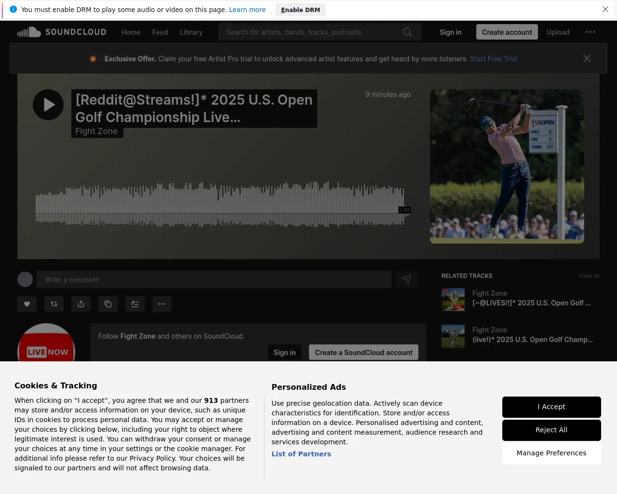Click the 9 minutes ago timestamp
The width and height of the screenshot is (617, 494).
coord(388,95)
